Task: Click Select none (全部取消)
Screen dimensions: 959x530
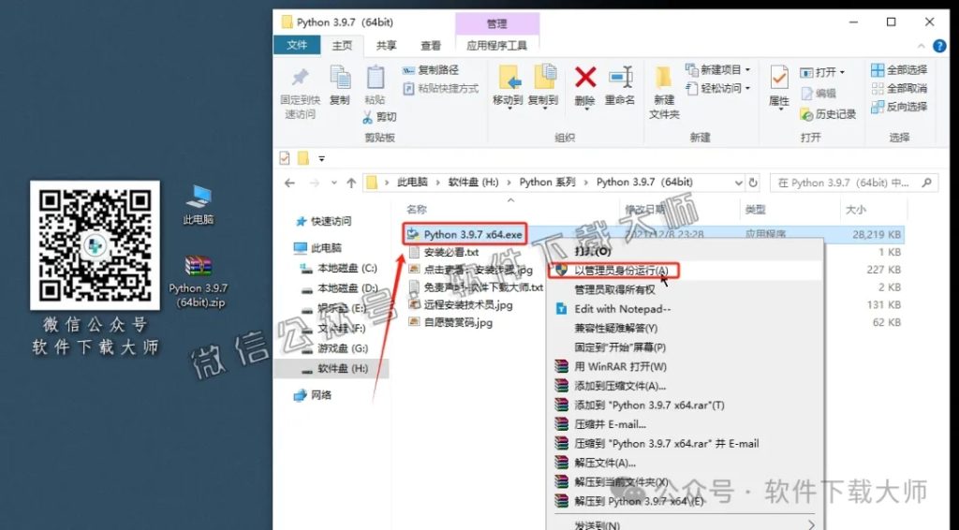Action: [x=899, y=88]
